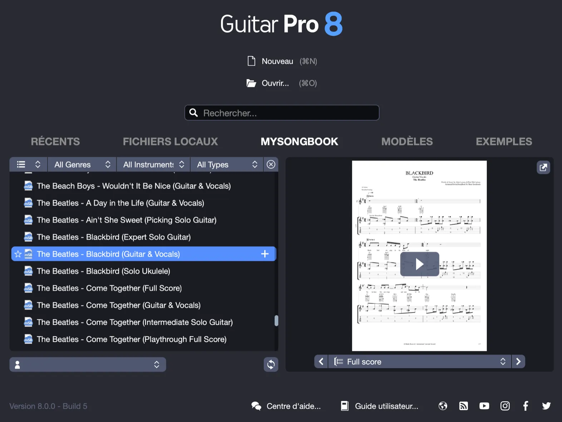The width and height of the screenshot is (562, 422).
Task: Add Blackbird (Guitar & Vocals) with plus button
Action: point(265,254)
